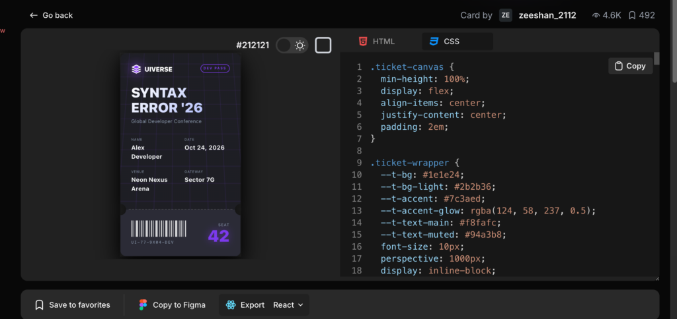Click the Alex Developer name text

pyautogui.click(x=147, y=152)
